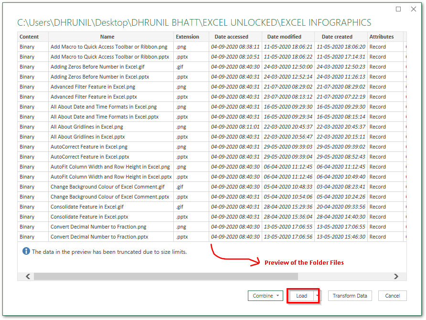Image resolution: width=426 pixels, height=320 pixels.
Task: Click the horizontal scrollbar thumb
Action: [x=166, y=276]
